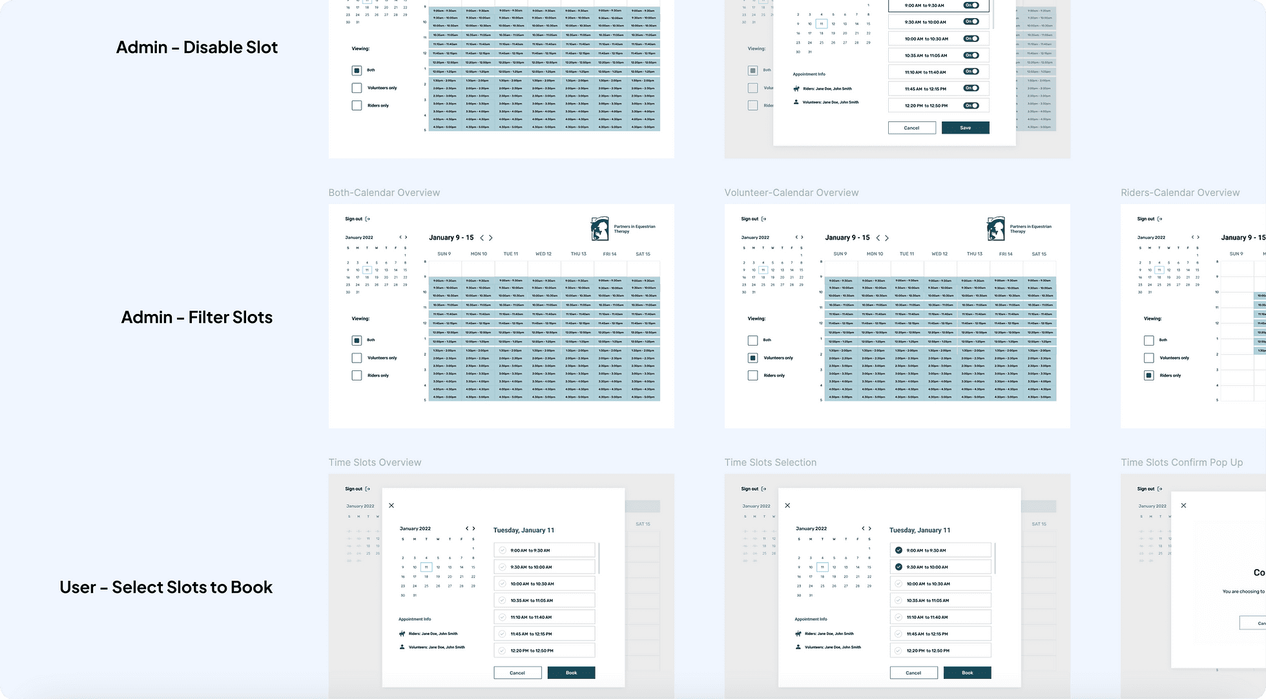The height and width of the screenshot is (699, 1266).
Task: Uncheck Riders only in Riders-Calendar Overview frame
Action: pyautogui.click(x=1148, y=375)
